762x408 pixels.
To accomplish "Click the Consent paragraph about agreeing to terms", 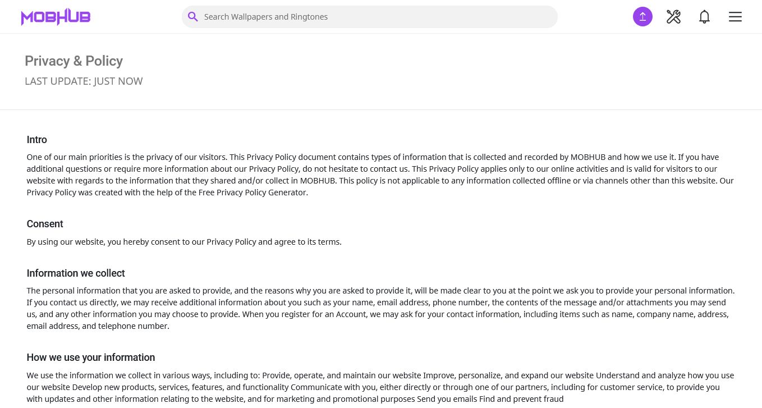I will (x=184, y=242).
